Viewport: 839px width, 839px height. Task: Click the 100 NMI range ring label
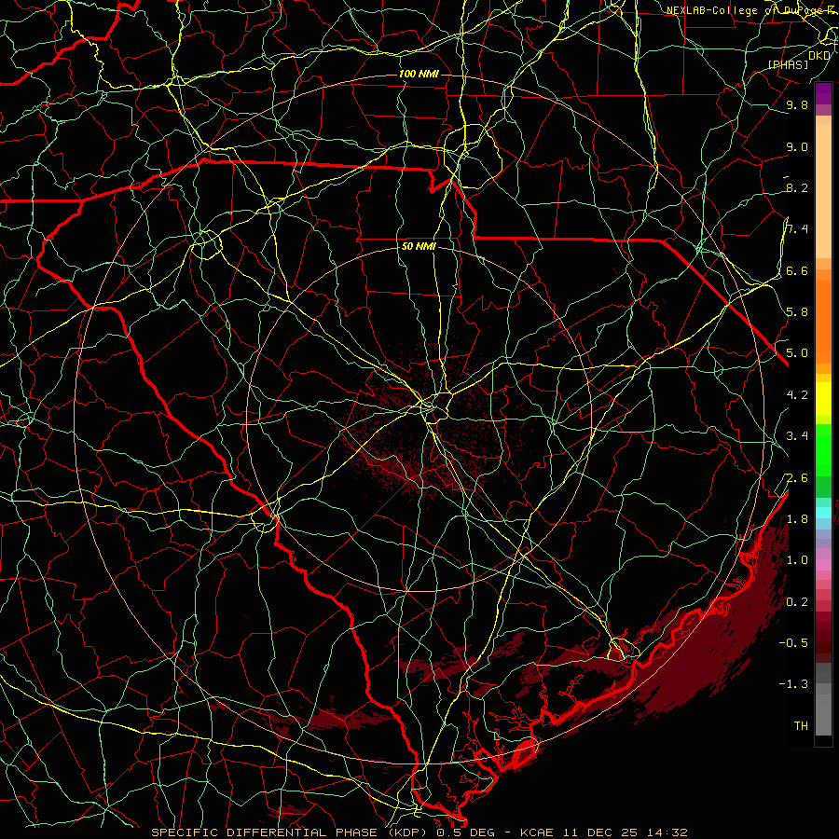(x=419, y=74)
